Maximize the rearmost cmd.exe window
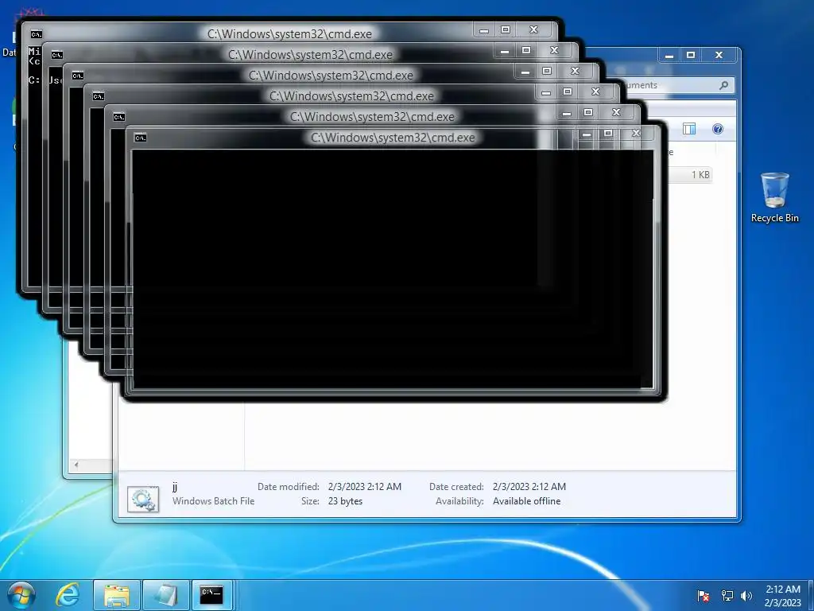 (506, 30)
